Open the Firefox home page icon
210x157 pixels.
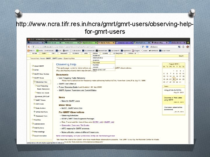tap(188, 47)
